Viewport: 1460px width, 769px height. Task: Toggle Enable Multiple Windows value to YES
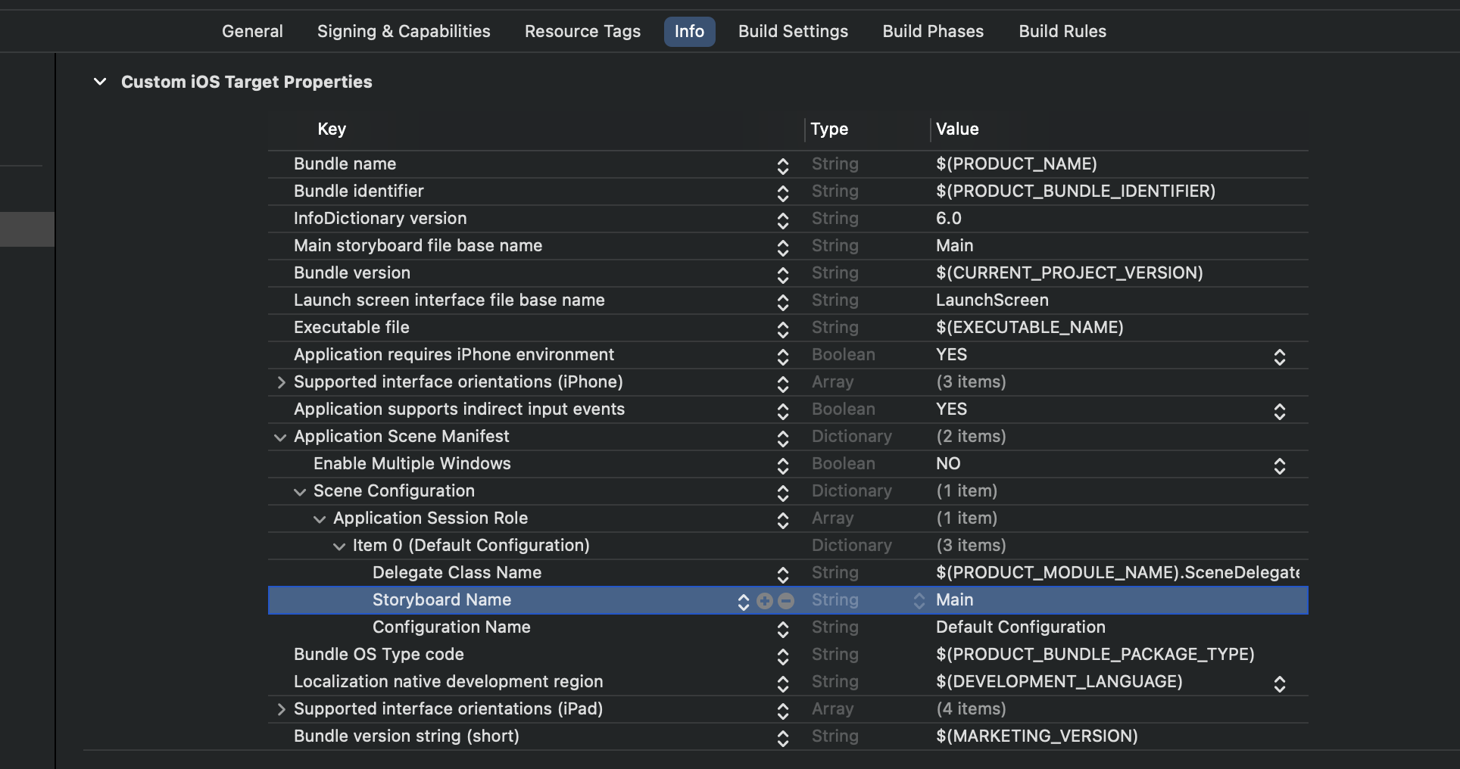tap(1280, 465)
